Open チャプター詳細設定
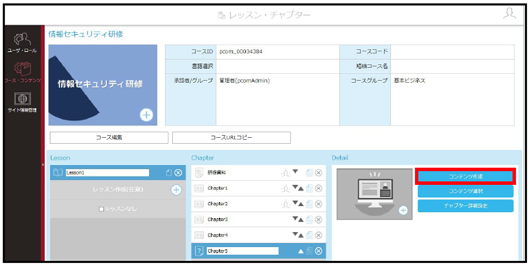The width and height of the screenshot is (529, 267). [466, 206]
